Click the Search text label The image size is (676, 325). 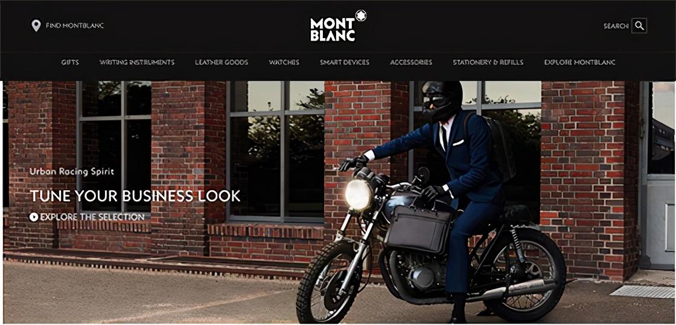(616, 26)
